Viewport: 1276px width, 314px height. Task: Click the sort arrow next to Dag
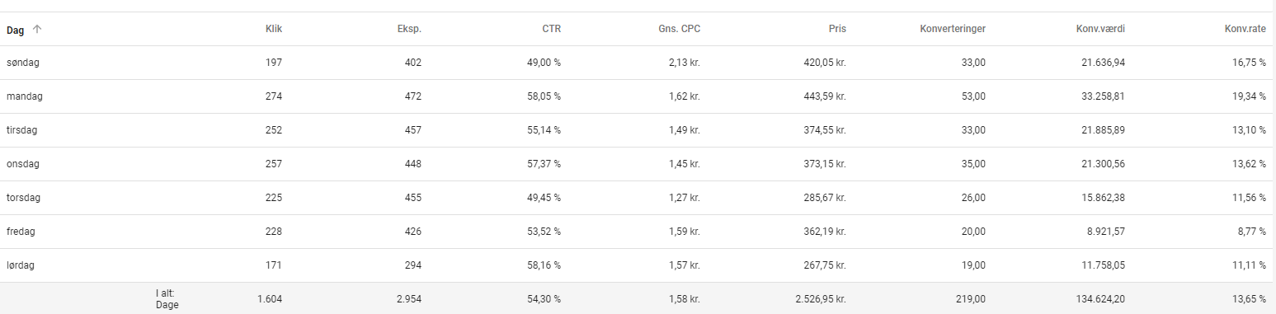tap(36, 30)
